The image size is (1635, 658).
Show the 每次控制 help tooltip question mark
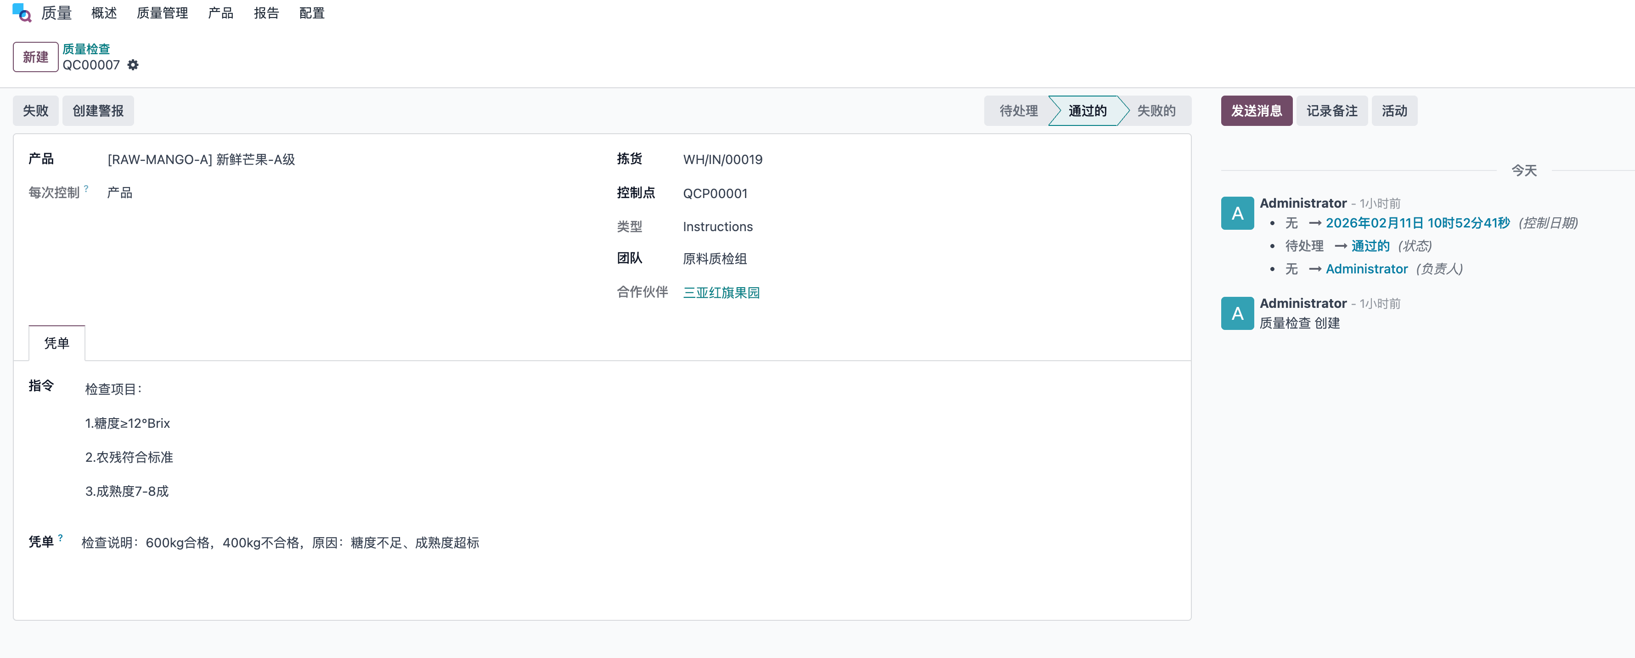(x=86, y=189)
